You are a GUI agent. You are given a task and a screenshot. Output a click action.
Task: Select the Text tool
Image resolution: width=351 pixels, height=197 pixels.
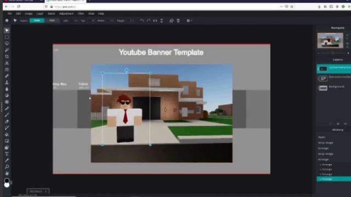coord(7,154)
